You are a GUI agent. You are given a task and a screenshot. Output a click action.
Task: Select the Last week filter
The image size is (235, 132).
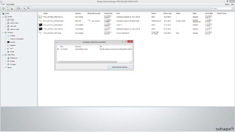(13, 26)
